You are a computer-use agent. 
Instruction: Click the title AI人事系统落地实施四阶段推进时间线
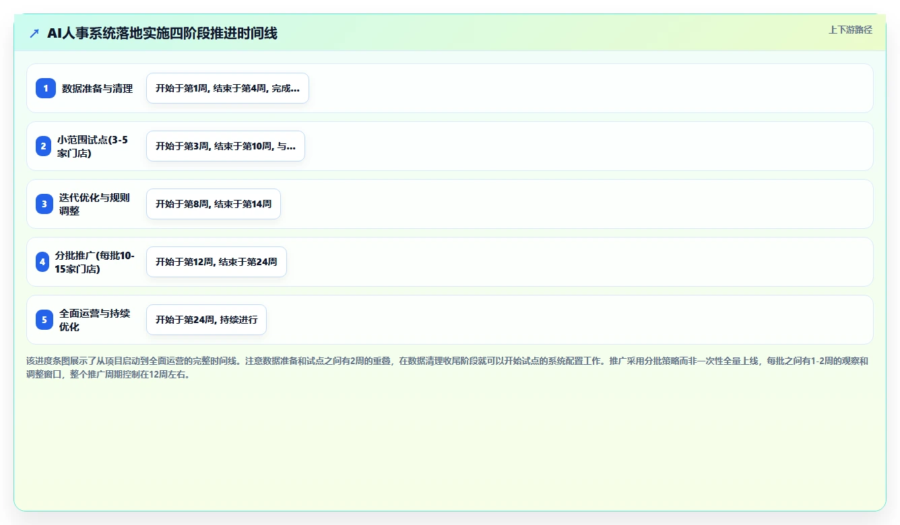point(162,33)
